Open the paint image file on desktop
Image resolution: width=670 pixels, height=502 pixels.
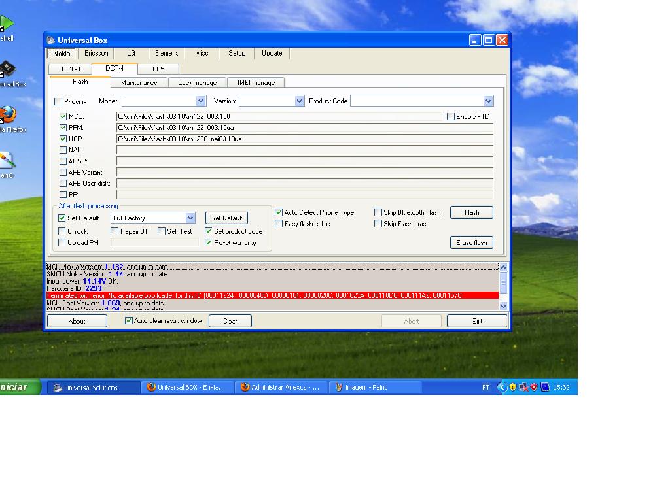tap(5, 161)
